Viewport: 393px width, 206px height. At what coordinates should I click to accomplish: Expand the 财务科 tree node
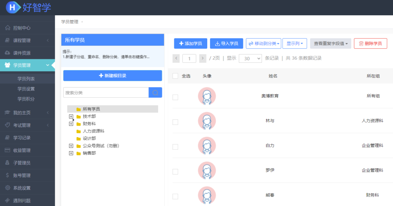click(x=71, y=124)
